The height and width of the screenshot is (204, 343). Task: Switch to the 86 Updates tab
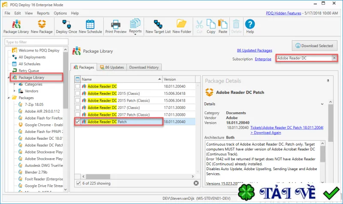tap(112, 67)
